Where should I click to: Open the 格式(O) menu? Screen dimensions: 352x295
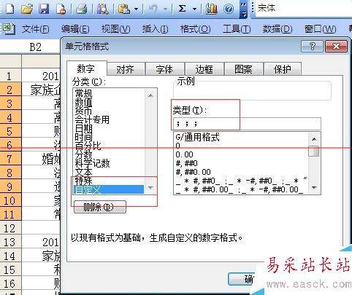click(x=195, y=29)
